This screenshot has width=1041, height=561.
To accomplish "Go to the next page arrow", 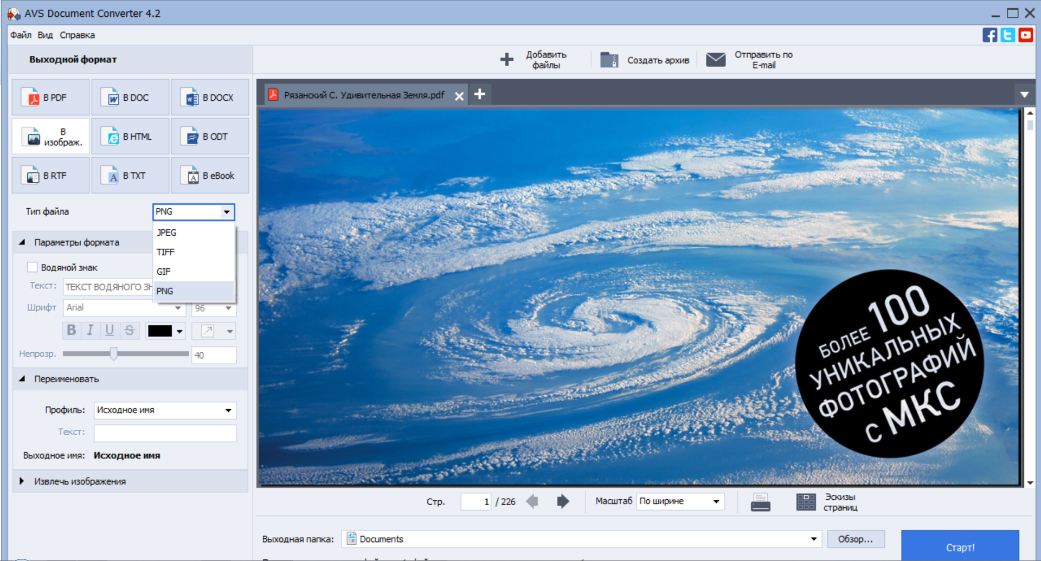I will [563, 501].
